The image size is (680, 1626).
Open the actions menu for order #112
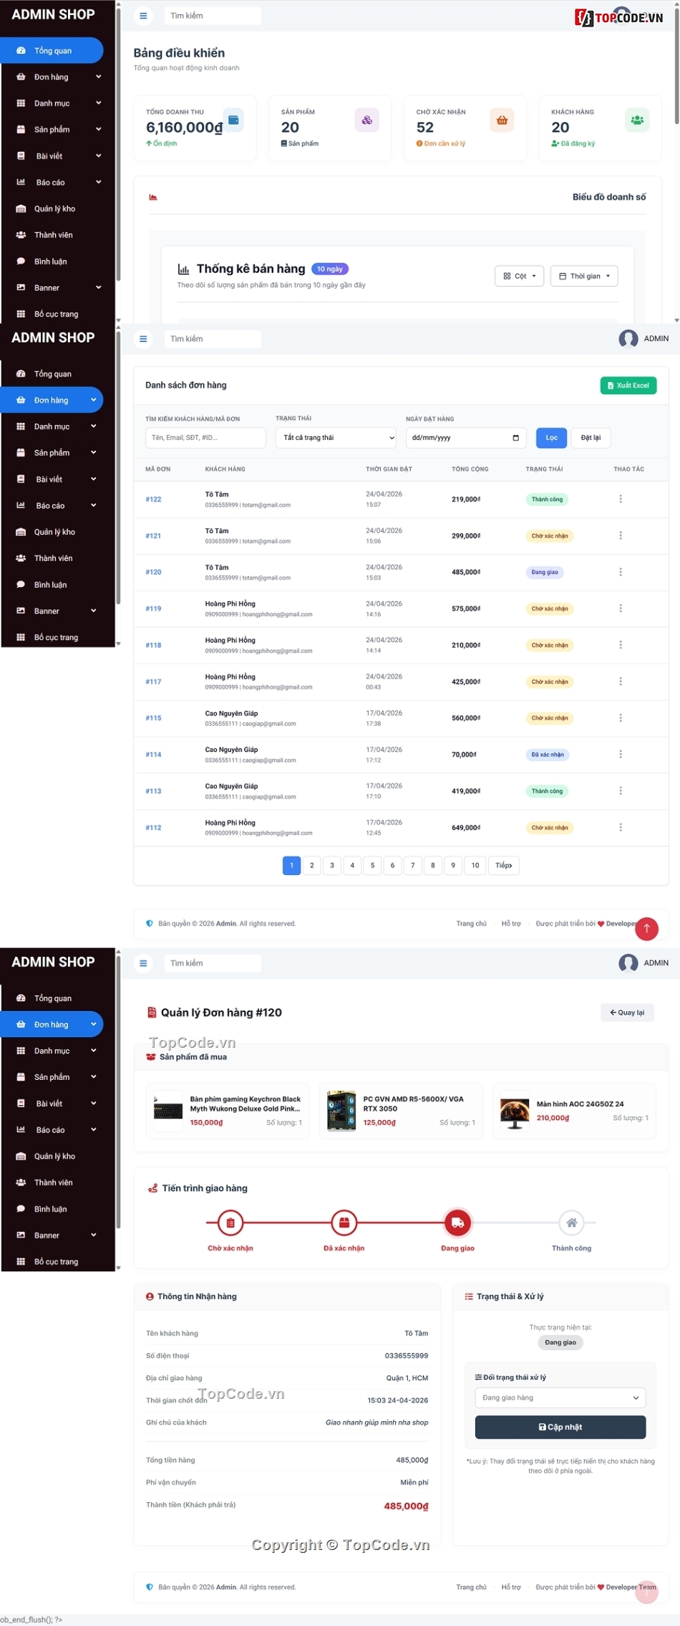[621, 827]
